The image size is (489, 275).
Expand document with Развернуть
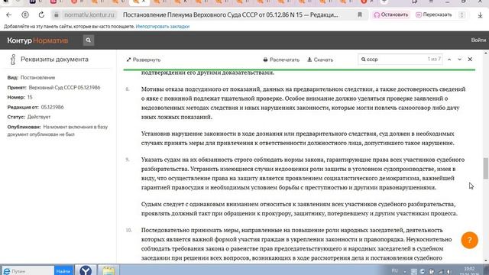pyautogui.click(x=144, y=60)
